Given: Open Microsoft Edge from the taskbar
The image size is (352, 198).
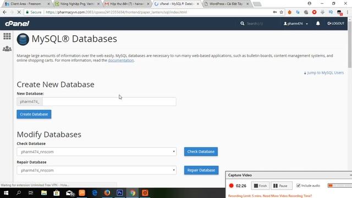Looking at the screenshot, I should pos(95,193).
